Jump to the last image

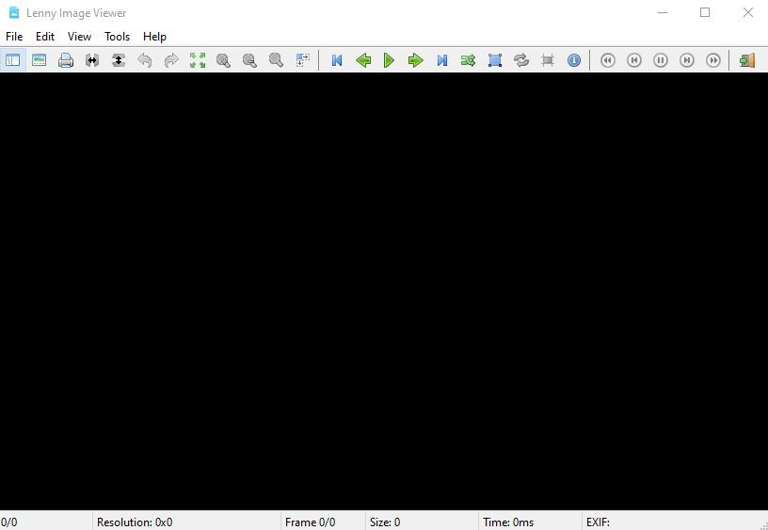coord(442,60)
